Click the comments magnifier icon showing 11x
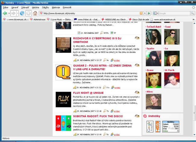 pos(104,87)
